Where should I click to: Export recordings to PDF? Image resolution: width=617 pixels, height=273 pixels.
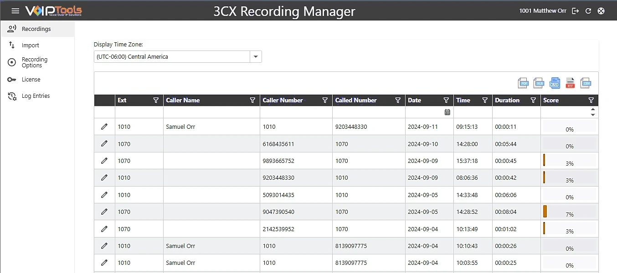pos(524,83)
